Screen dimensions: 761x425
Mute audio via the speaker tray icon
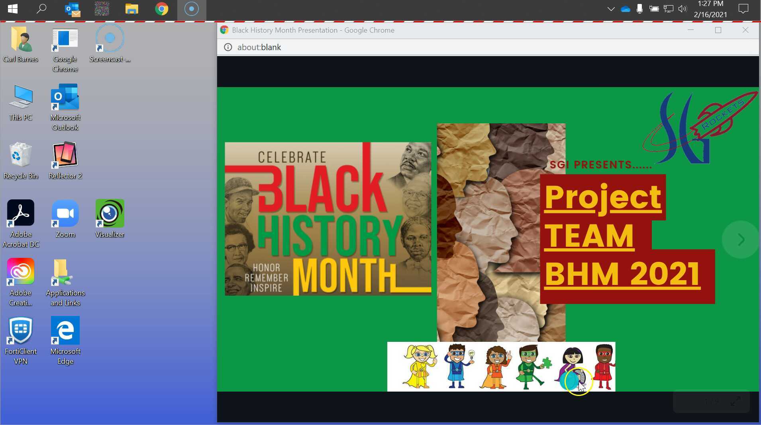[683, 9]
